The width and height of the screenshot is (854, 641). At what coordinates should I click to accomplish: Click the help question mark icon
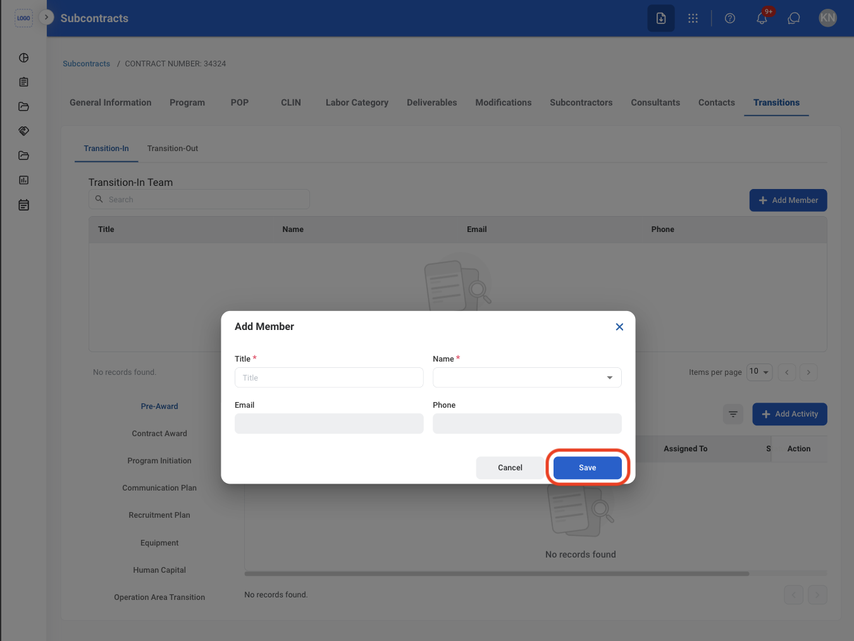click(x=730, y=18)
